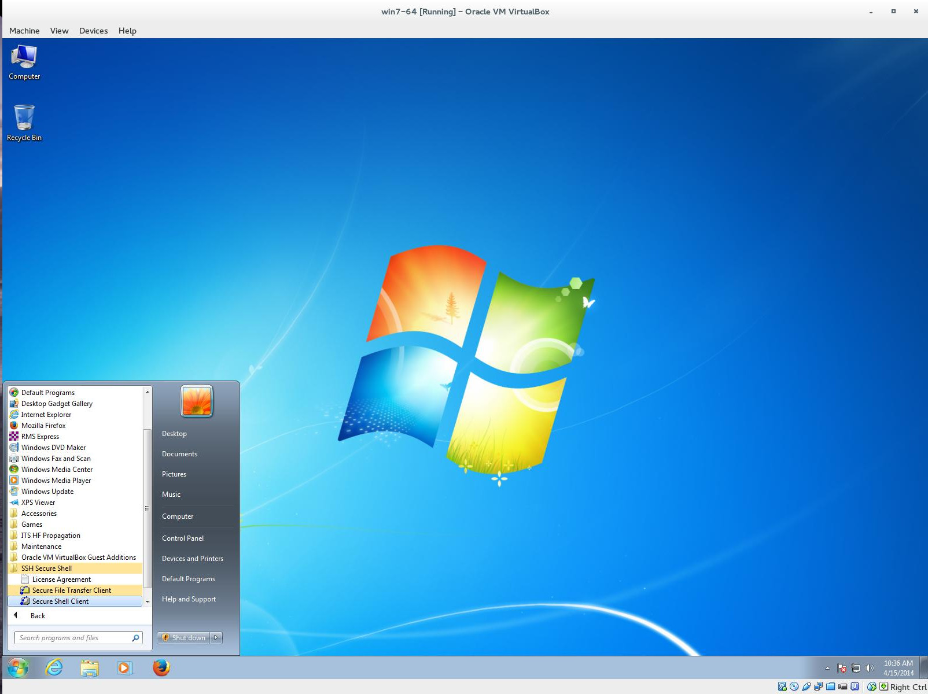
Task: Click the VirtualBox USB status icon
Action: (807, 686)
